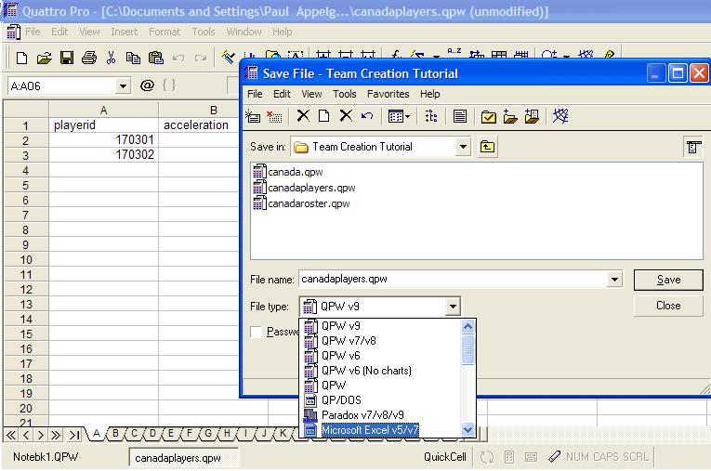Click the Print icon in main toolbar
Viewport: 711px width, 471px height.
point(88,58)
